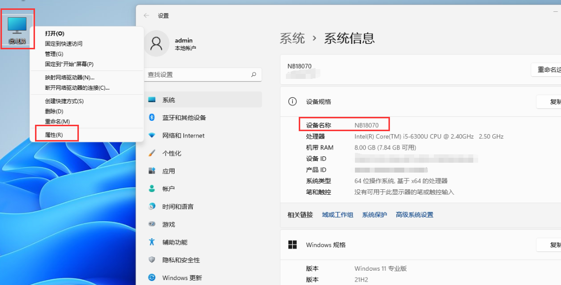
Task: Open the System protection link
Action: [x=374, y=215]
